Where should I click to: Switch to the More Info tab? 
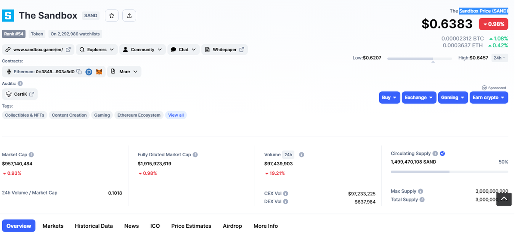[265, 226]
